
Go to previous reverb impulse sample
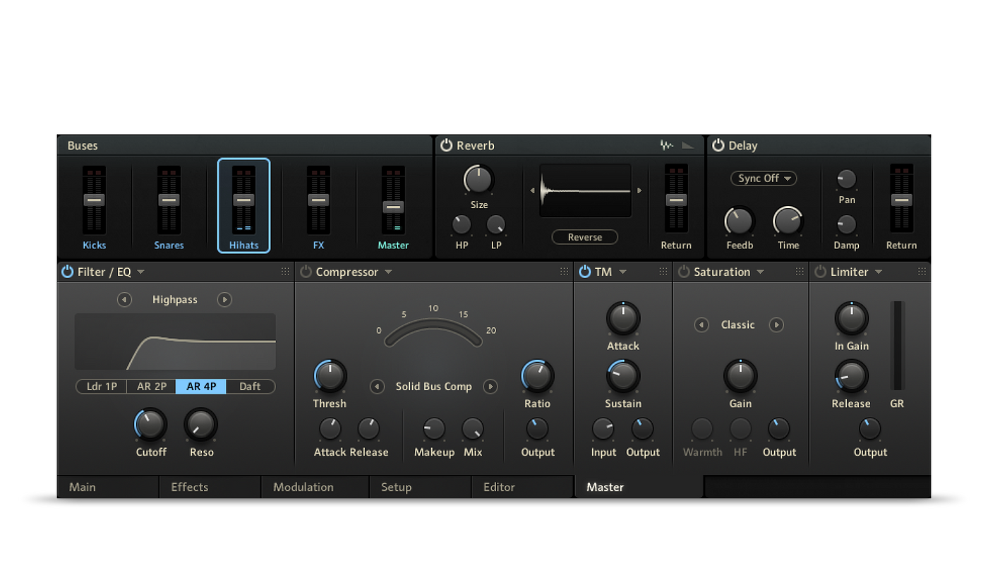click(x=532, y=190)
